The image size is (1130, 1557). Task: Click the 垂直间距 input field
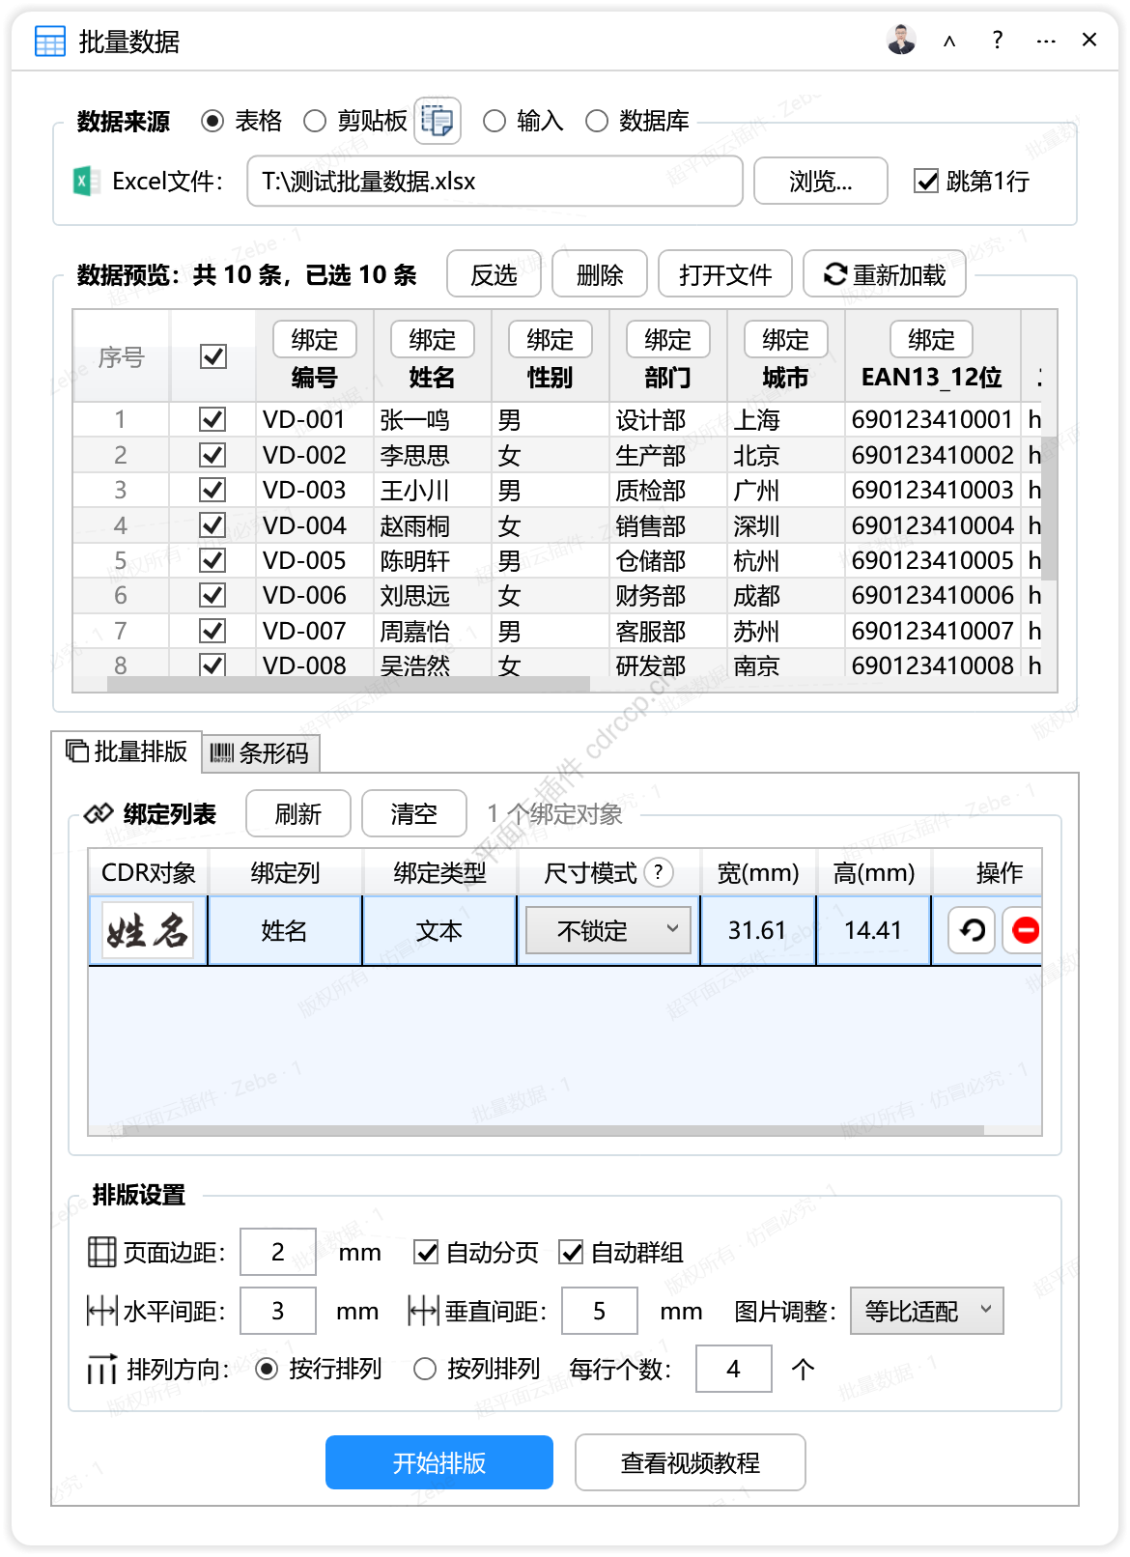coord(600,1311)
